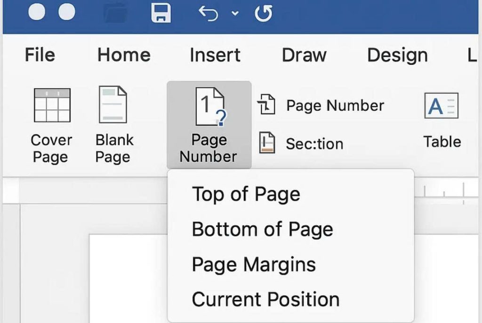The height and width of the screenshot is (323, 482).
Task: Open the Design tab
Action: pyautogui.click(x=397, y=55)
